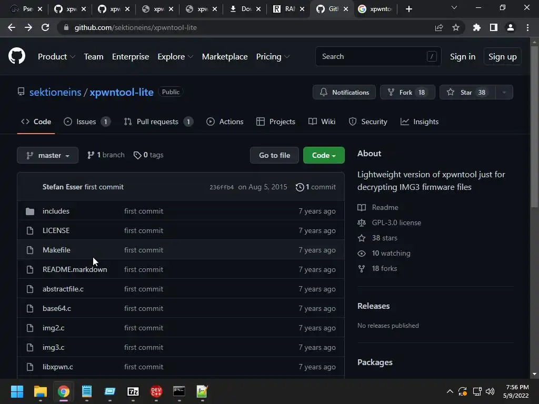Bookmark this page with star icon
The image size is (539, 404).
[456, 27]
